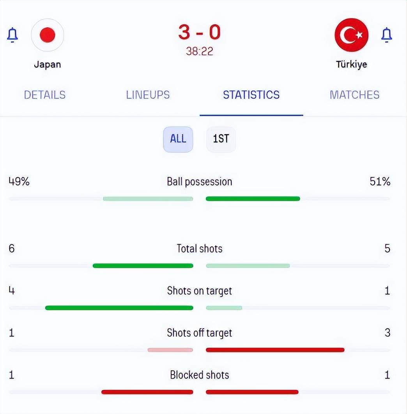Click Türkiye's Shots off target bar

click(x=275, y=350)
